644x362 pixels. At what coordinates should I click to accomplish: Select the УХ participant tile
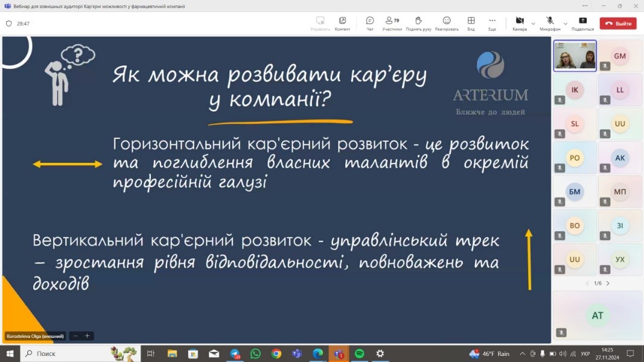click(x=620, y=259)
